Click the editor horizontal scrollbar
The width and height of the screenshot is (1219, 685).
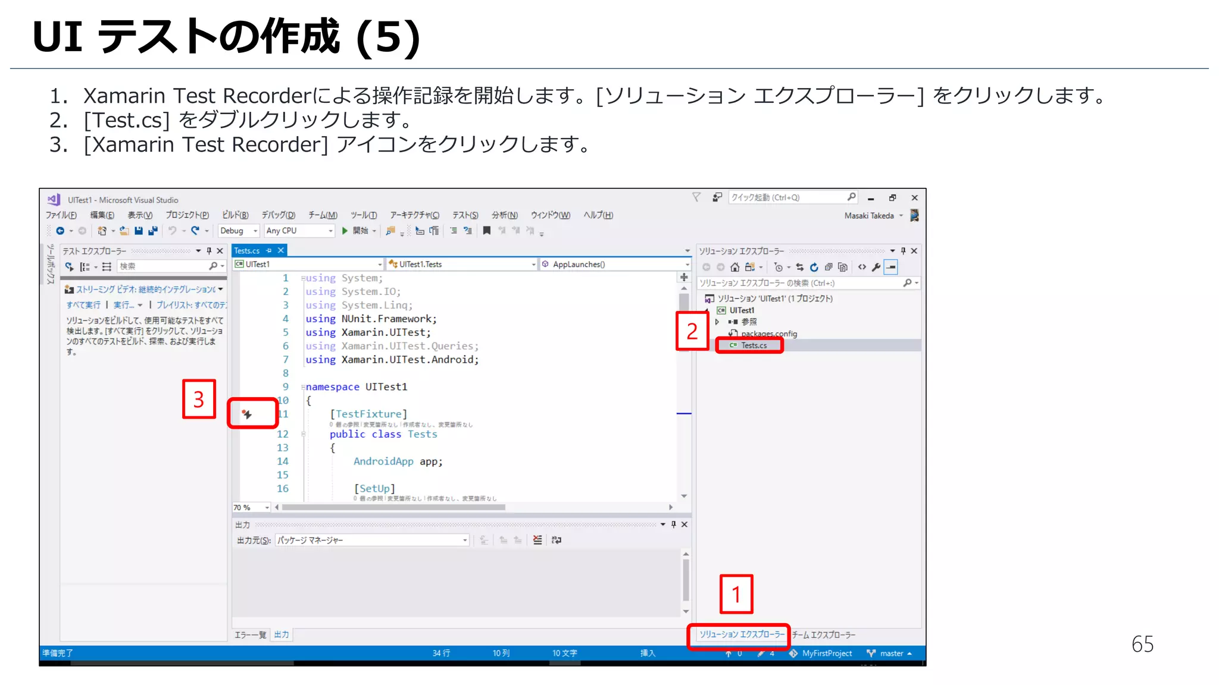(x=394, y=508)
